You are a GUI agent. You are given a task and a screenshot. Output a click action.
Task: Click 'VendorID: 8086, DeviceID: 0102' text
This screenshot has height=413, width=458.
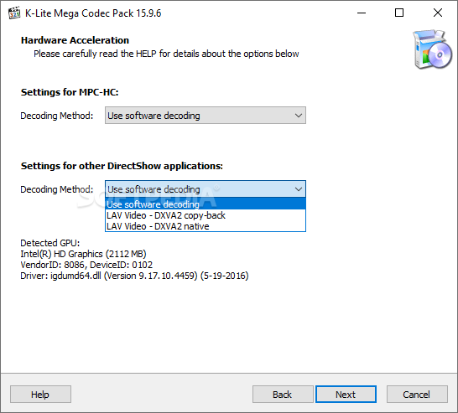pyautogui.click(x=86, y=265)
